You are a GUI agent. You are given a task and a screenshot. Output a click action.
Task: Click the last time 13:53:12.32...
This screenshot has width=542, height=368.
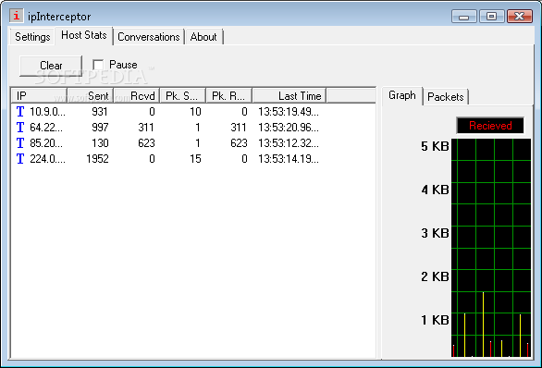pos(289,143)
